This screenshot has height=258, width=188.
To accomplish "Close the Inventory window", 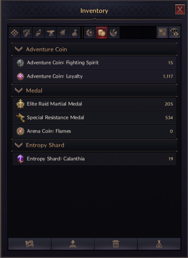I will 180,9.
